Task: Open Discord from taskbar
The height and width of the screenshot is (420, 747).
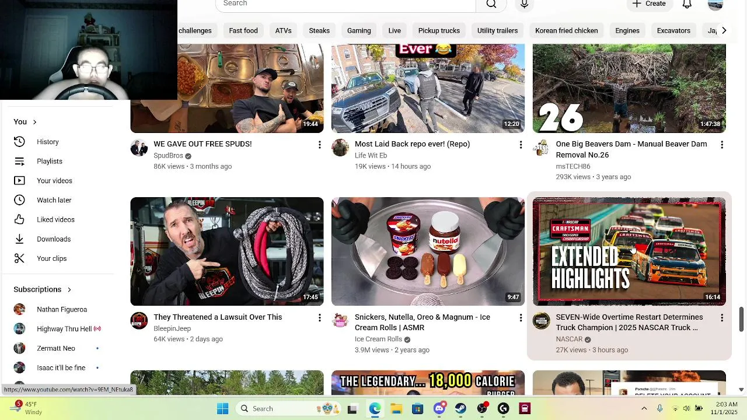Action: coord(439,408)
